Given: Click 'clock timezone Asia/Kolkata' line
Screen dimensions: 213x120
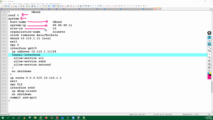Looking at the screenshot, I should (x=34, y=35).
